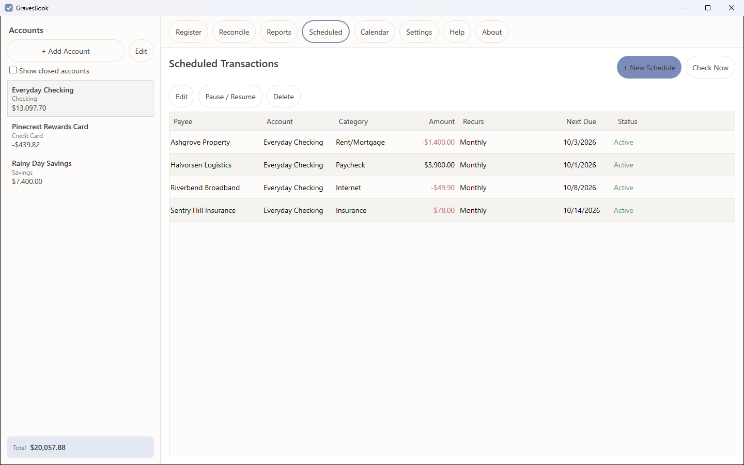Switch to the Settings tab
This screenshot has width=744, height=465.
point(419,32)
